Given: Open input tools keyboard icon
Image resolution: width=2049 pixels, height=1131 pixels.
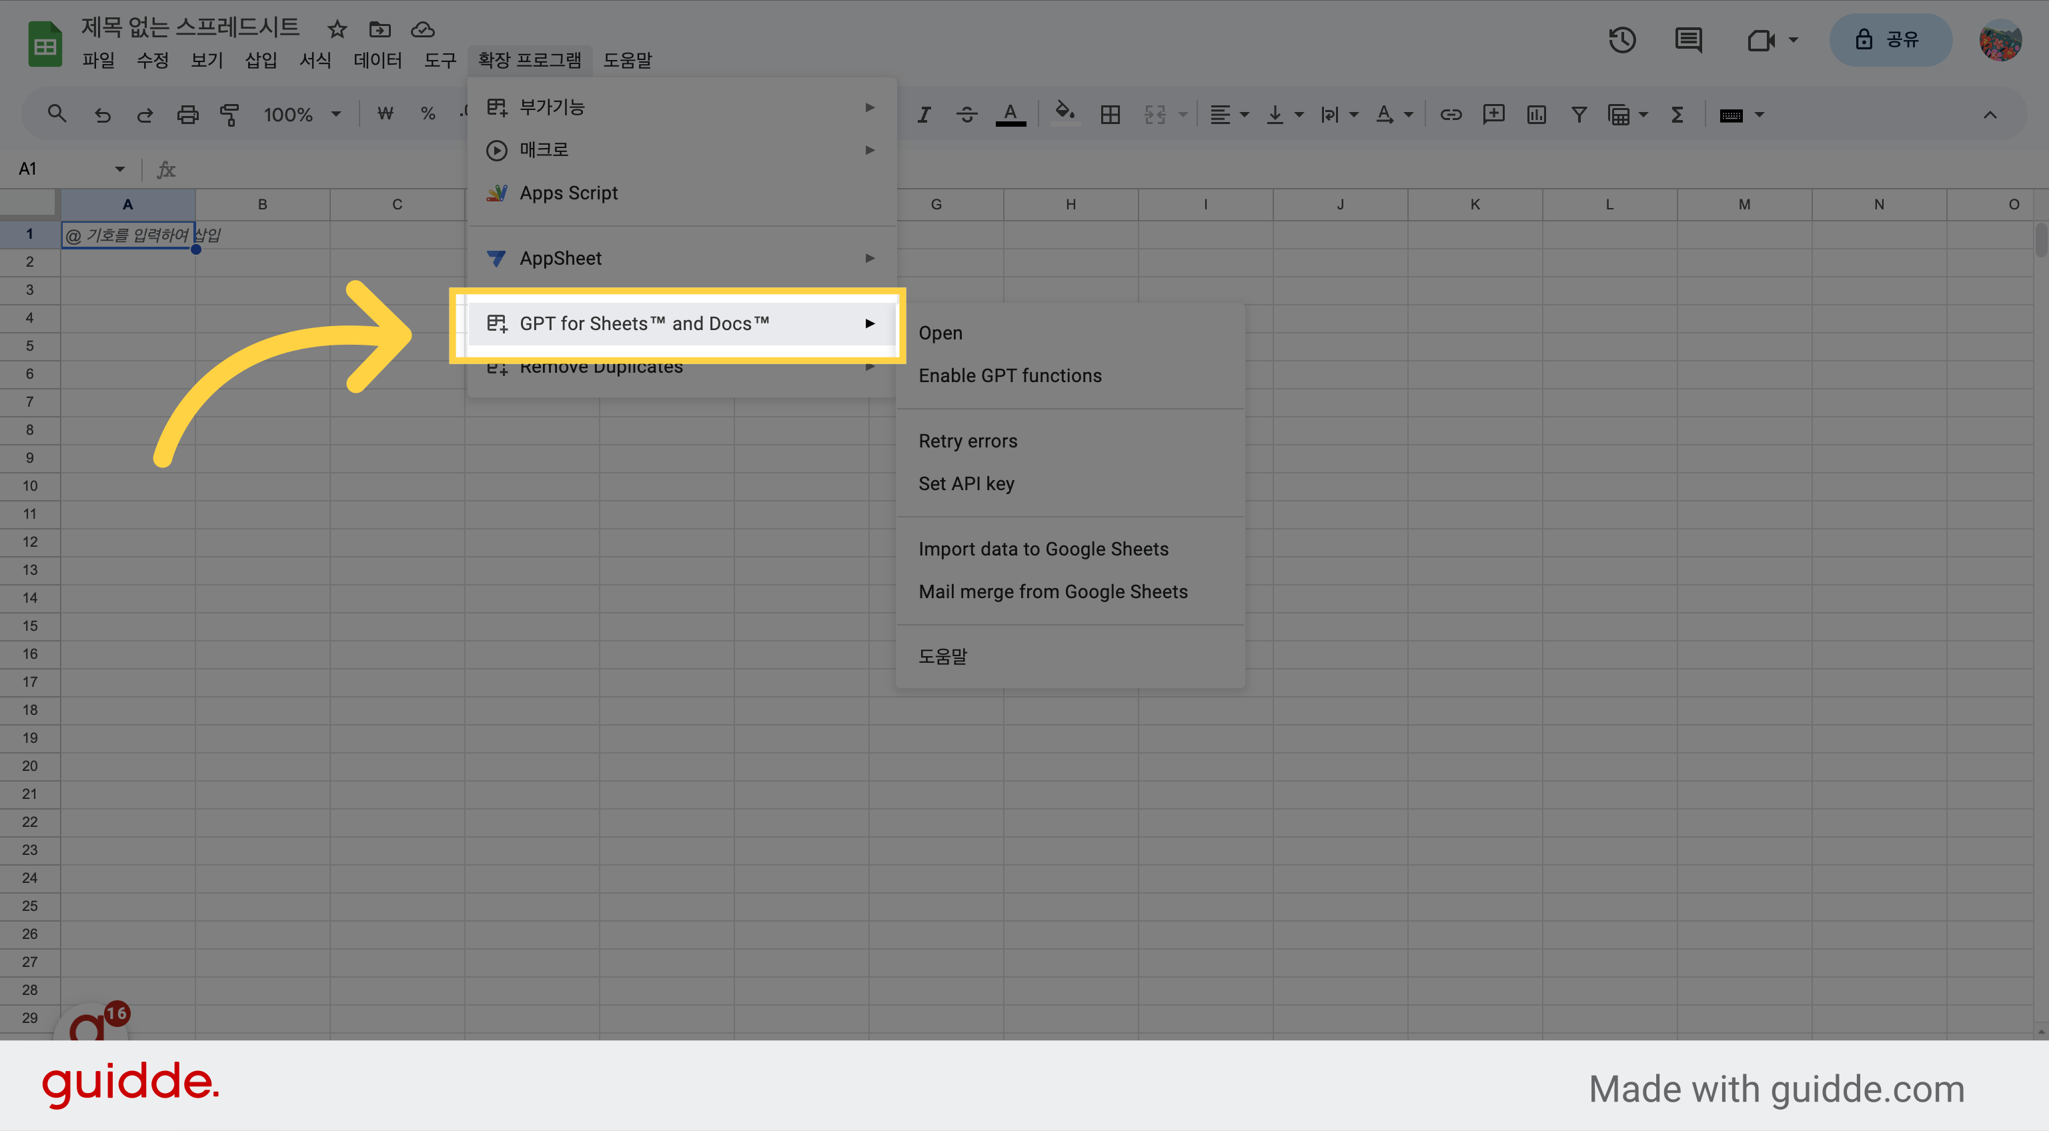Looking at the screenshot, I should click(x=1731, y=115).
